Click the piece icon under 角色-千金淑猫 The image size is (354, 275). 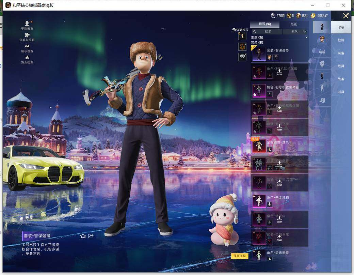pos(269,204)
